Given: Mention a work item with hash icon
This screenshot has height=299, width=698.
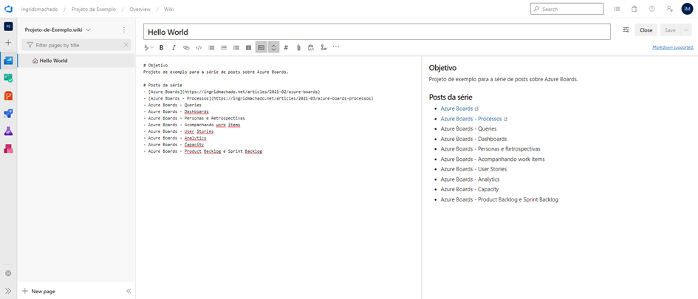Looking at the screenshot, I should (x=287, y=47).
